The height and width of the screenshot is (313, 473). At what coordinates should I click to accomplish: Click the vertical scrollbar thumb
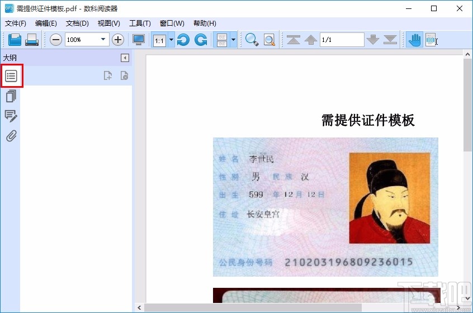467,105
